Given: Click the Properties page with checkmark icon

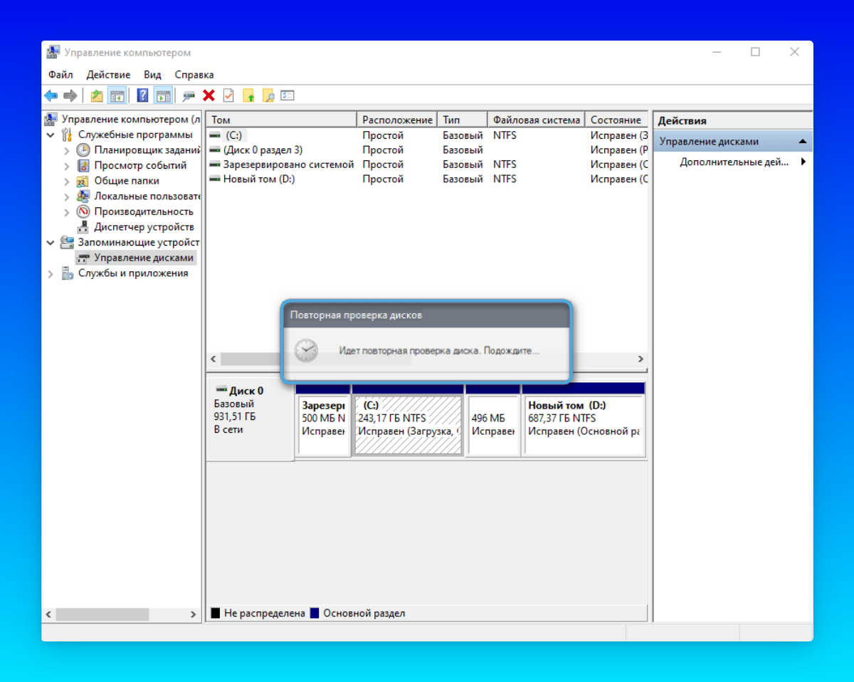Looking at the screenshot, I should [x=228, y=95].
